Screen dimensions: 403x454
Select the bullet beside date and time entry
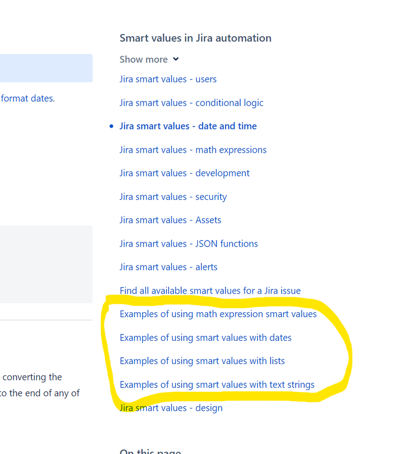[111, 126]
